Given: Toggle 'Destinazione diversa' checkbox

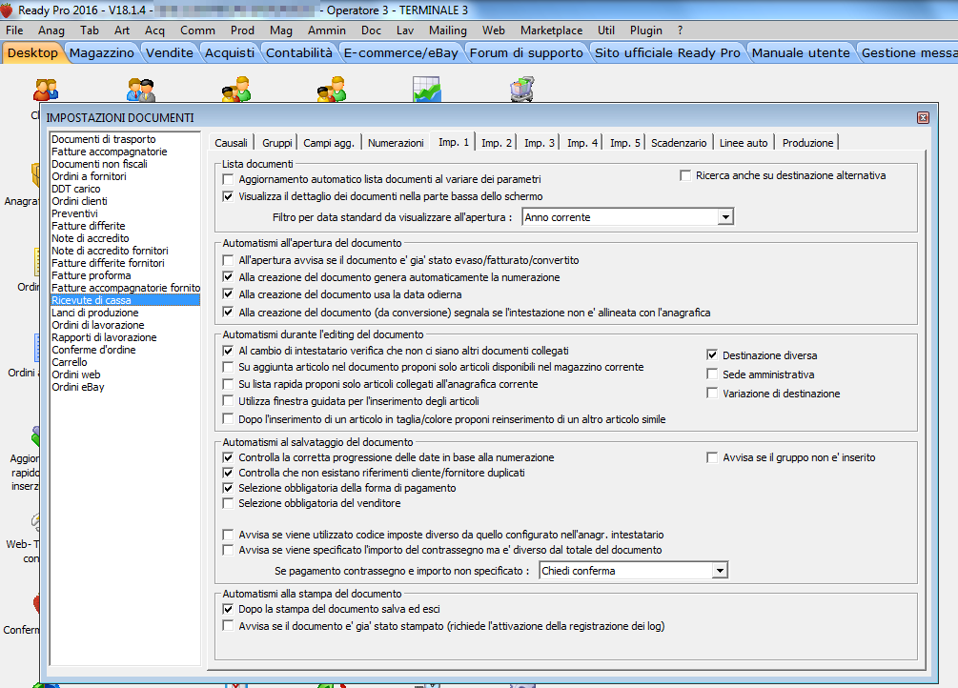Looking at the screenshot, I should pos(712,355).
